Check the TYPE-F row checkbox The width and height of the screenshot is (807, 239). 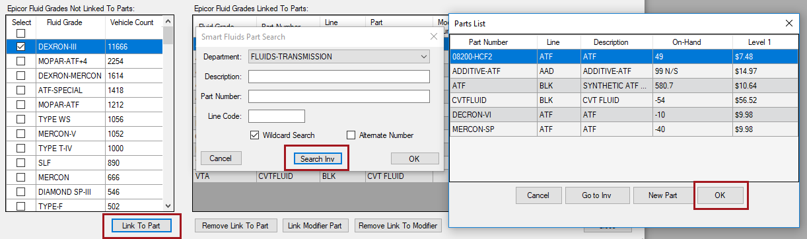click(20, 207)
